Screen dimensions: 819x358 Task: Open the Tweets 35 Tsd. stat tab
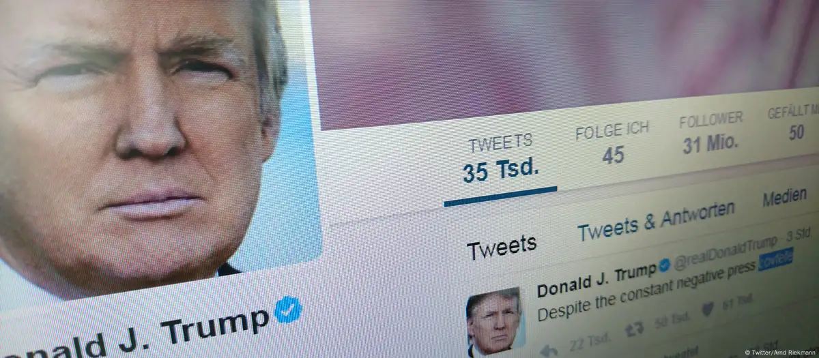click(502, 158)
